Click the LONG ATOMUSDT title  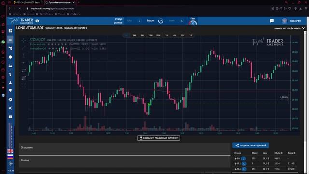coord(30,28)
